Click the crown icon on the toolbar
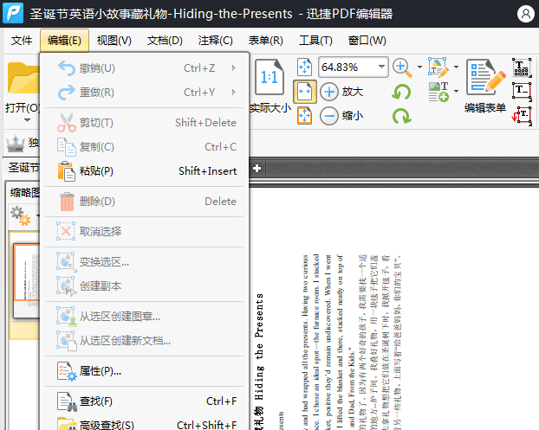The image size is (539, 430). [16, 144]
